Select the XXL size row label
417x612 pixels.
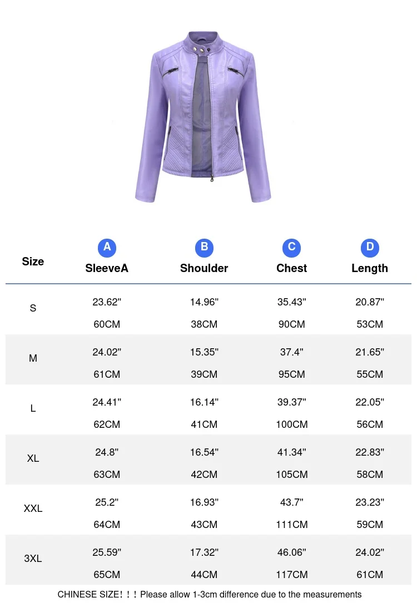[x=33, y=509]
